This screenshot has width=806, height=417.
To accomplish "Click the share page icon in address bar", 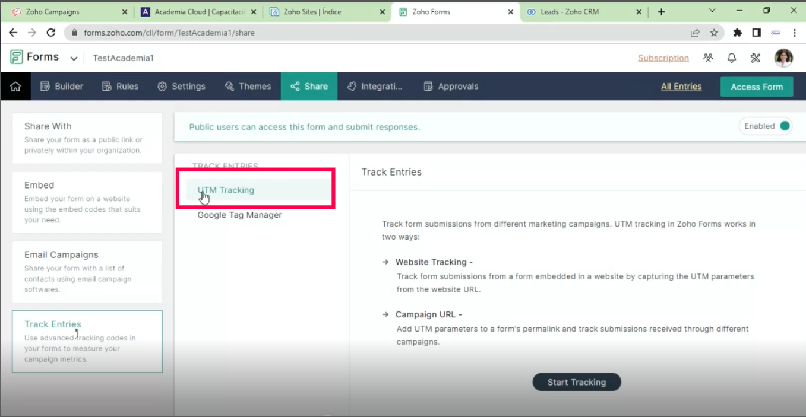I will pos(695,33).
